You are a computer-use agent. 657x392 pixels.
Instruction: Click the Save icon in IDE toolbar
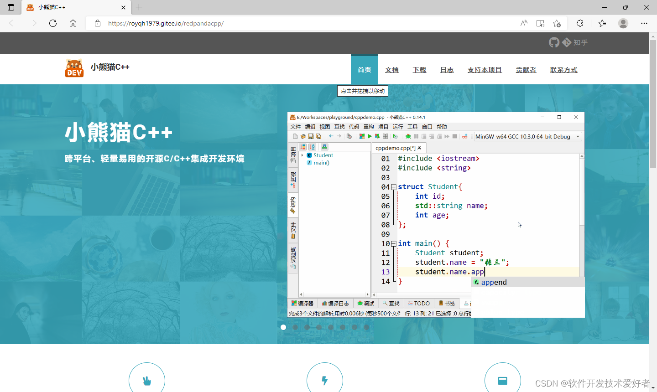point(311,136)
